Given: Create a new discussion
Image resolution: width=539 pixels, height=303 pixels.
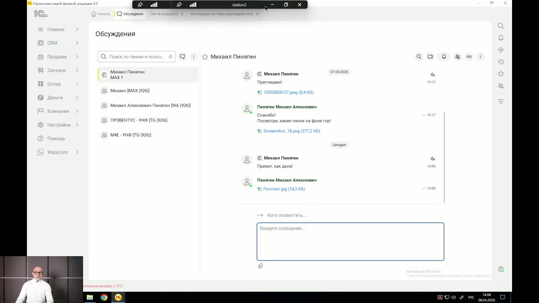Looking at the screenshot, I should (x=182, y=57).
